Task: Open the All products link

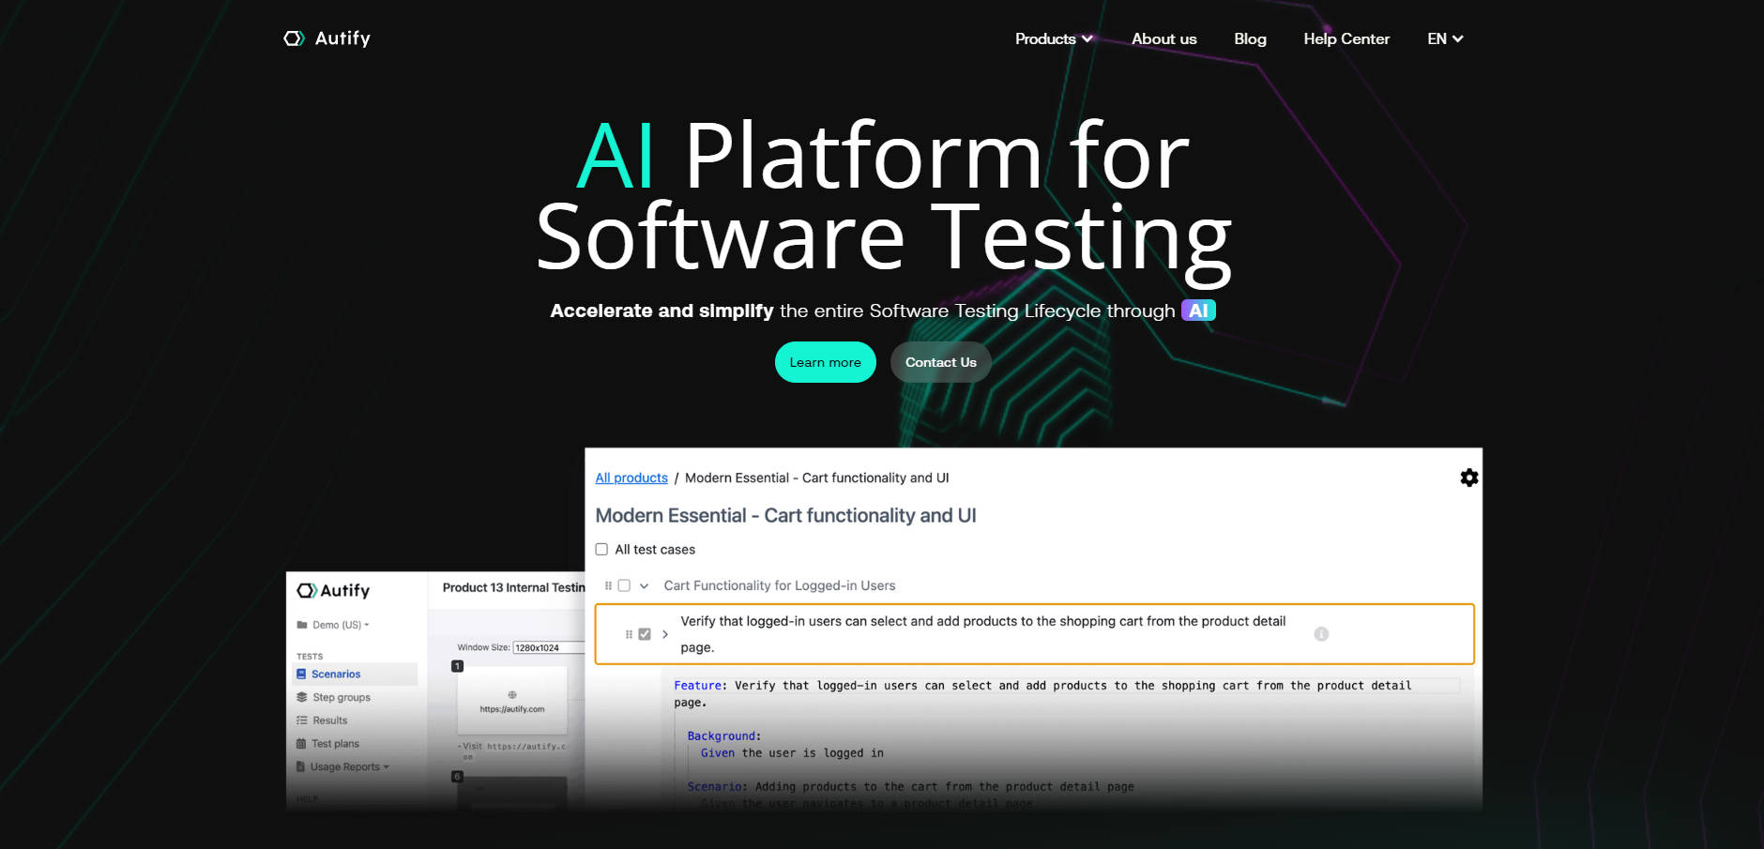Action: [x=631, y=478]
